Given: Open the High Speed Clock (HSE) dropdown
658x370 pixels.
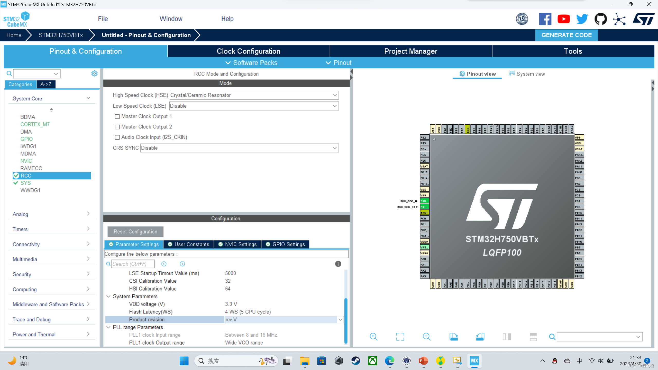Looking at the screenshot, I should click(x=334, y=95).
